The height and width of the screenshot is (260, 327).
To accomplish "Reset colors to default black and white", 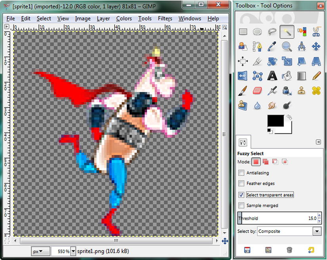I will 270,131.
